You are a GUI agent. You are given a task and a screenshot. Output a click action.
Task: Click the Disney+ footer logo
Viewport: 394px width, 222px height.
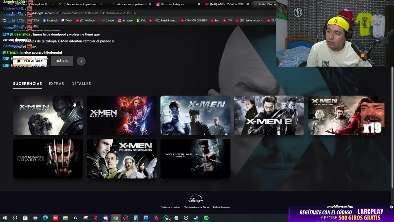click(195, 199)
